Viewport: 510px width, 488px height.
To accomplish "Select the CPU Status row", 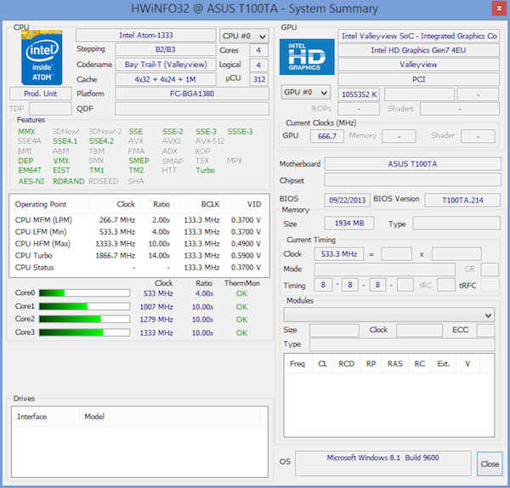I will coord(139,268).
